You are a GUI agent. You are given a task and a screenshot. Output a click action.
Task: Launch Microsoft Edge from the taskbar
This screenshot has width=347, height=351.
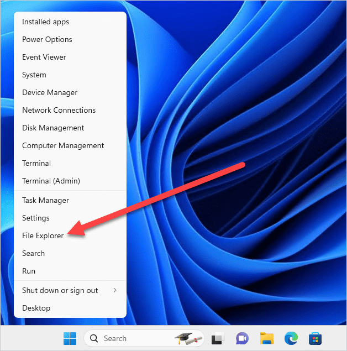pos(291,338)
